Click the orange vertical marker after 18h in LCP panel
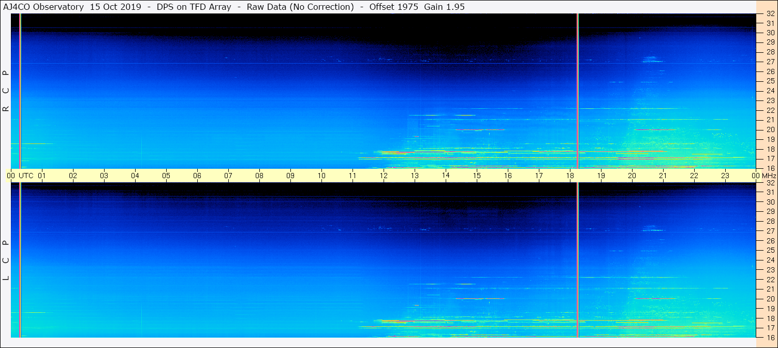Image resolution: width=778 pixels, height=348 pixels. [x=577, y=260]
